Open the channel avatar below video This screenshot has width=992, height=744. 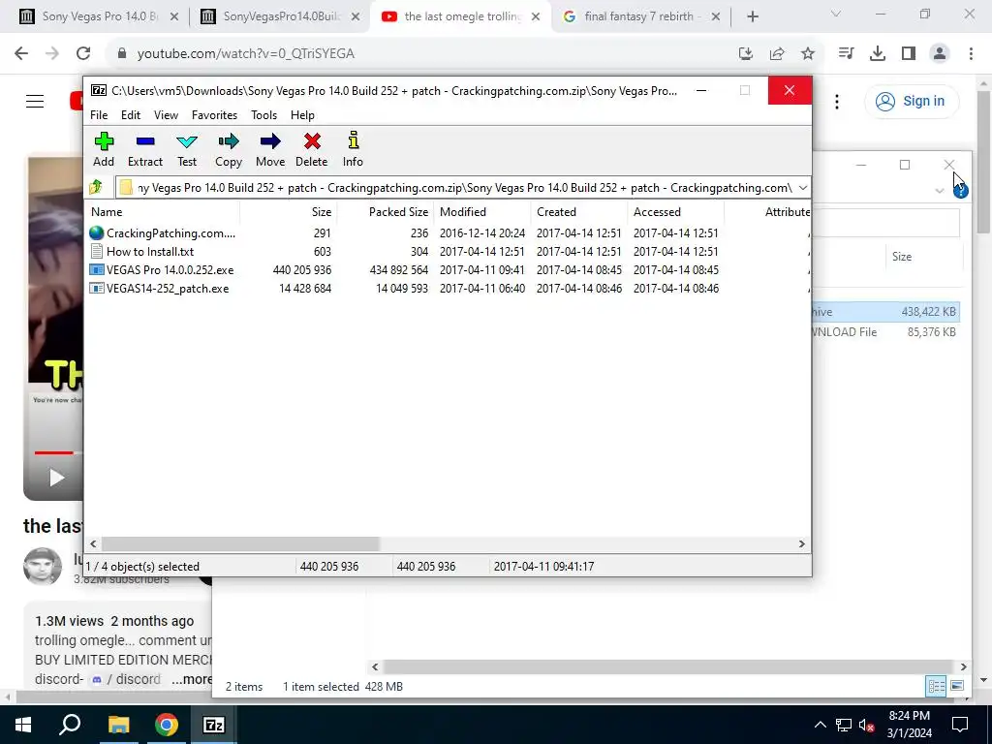[43, 566]
